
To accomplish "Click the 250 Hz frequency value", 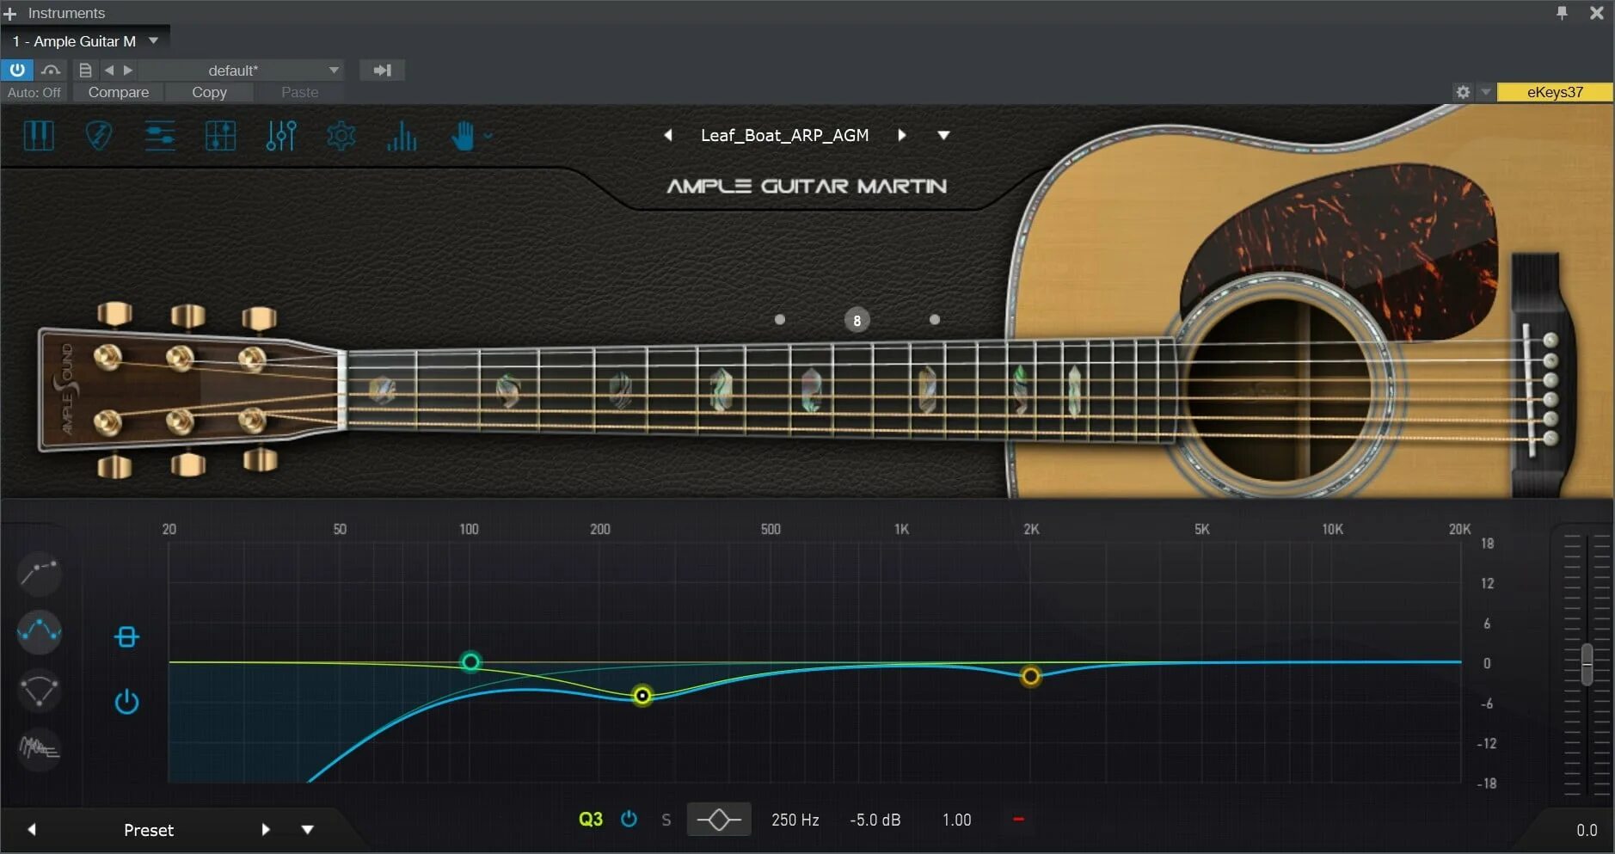I will point(795,820).
